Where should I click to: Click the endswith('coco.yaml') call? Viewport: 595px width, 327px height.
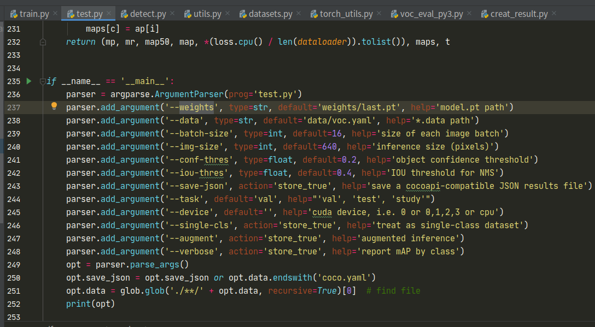pos(324,278)
